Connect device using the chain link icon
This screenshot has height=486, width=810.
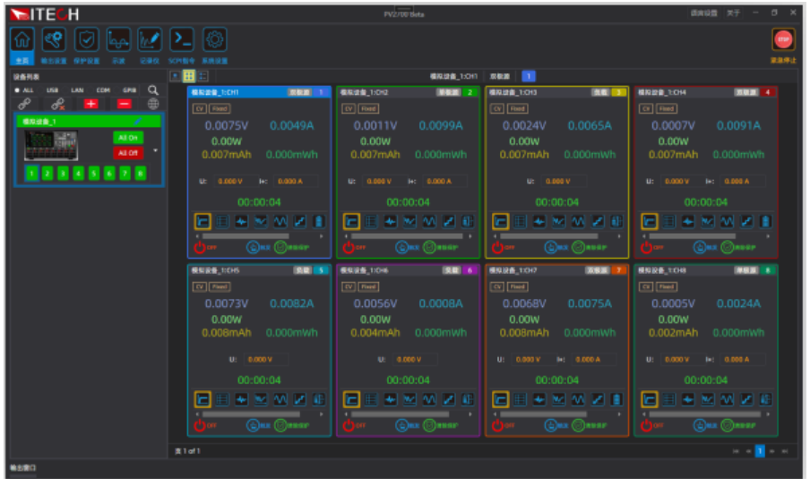pos(24,104)
